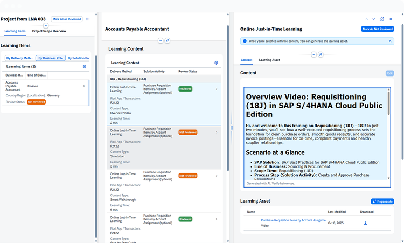Viewport: 404px width, 243px height.
Task: Click the Line of Business column header
Action: click(x=37, y=75)
